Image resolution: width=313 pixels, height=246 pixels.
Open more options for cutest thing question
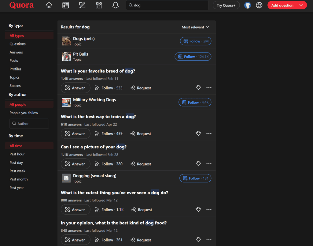(x=209, y=209)
